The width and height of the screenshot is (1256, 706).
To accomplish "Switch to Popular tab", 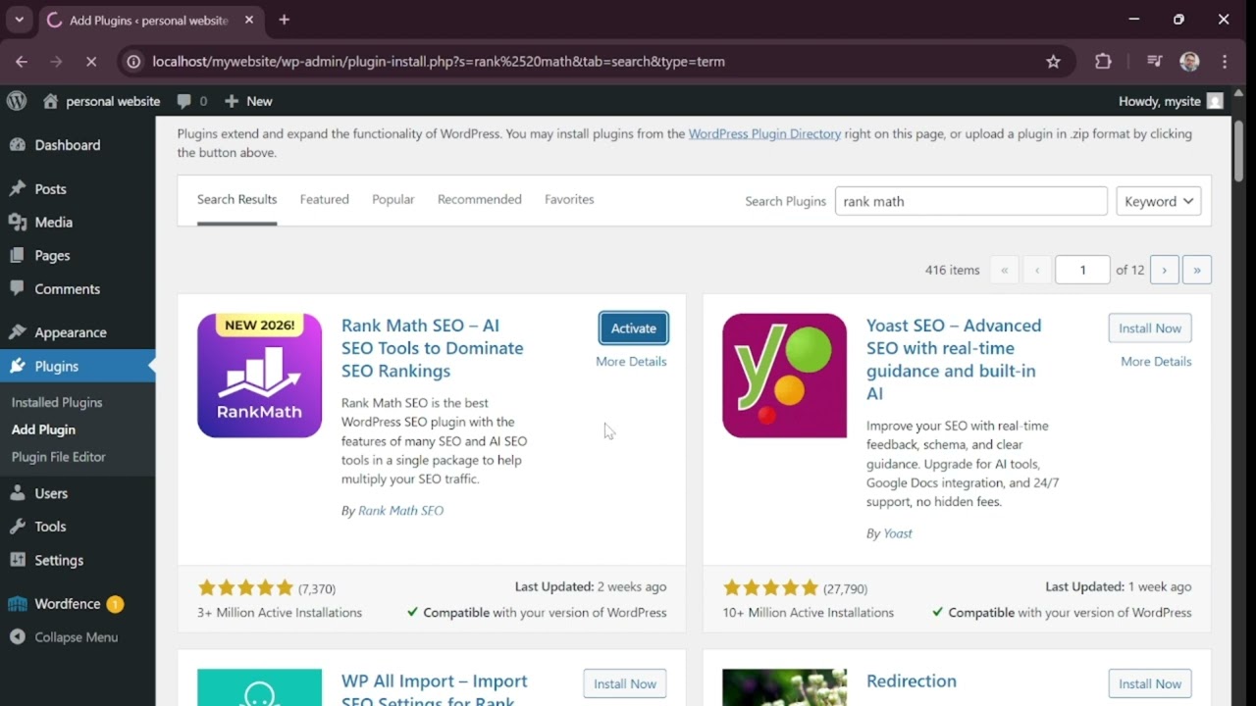I will 393,200.
